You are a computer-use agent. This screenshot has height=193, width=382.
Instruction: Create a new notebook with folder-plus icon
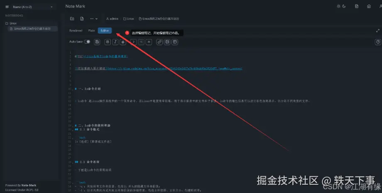pyautogui.click(x=72, y=19)
